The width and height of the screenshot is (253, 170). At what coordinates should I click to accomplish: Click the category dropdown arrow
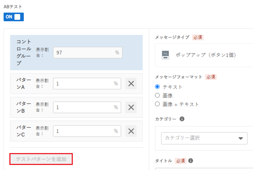pos(241,138)
